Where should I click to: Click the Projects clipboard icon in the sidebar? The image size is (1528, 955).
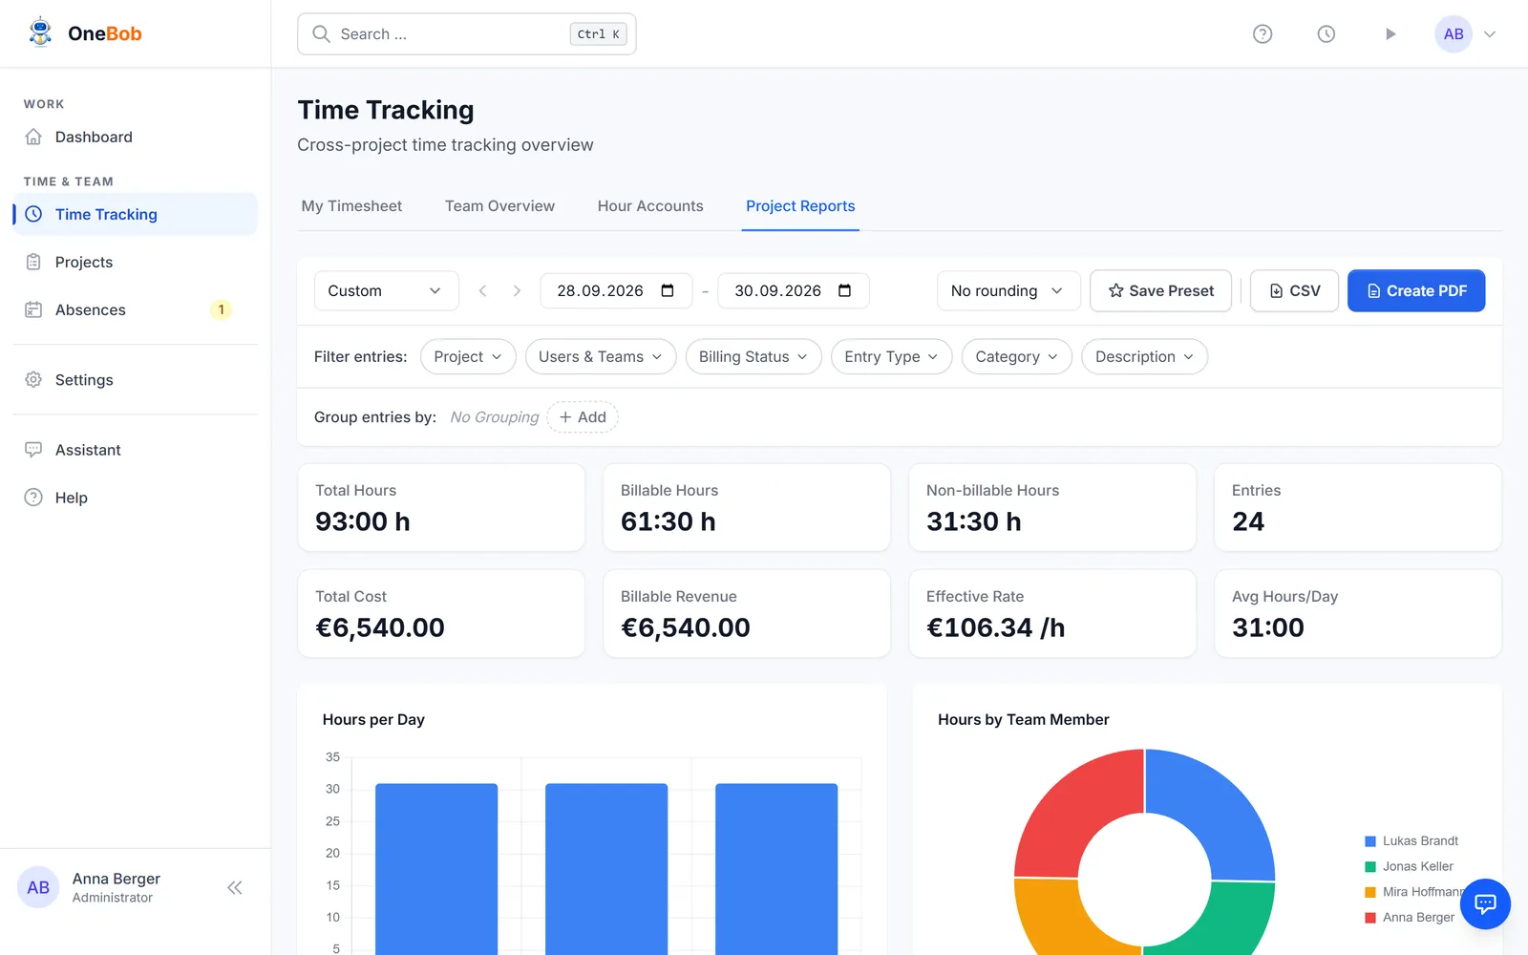point(33,262)
